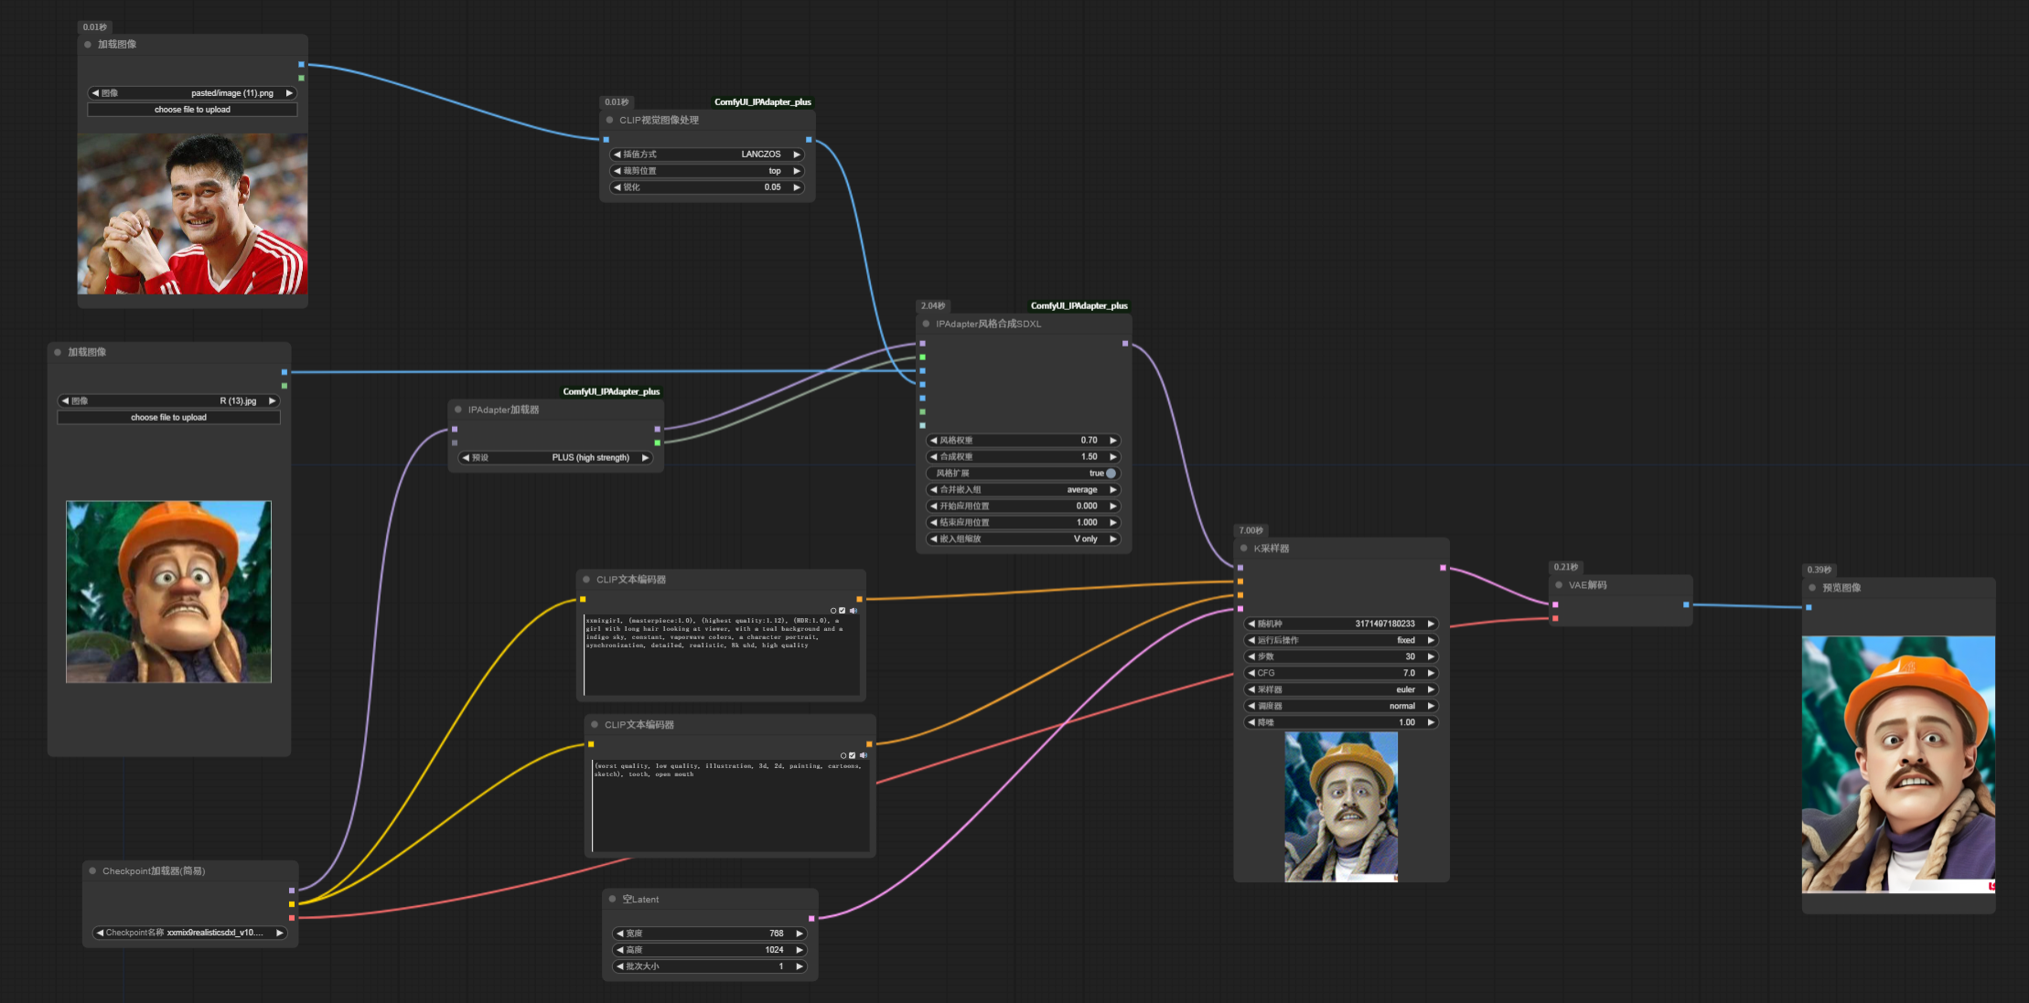
Task: Click the ComfyUI_IPAdapter_plus badge above CLIP视觉图像处理
Action: pos(762,102)
